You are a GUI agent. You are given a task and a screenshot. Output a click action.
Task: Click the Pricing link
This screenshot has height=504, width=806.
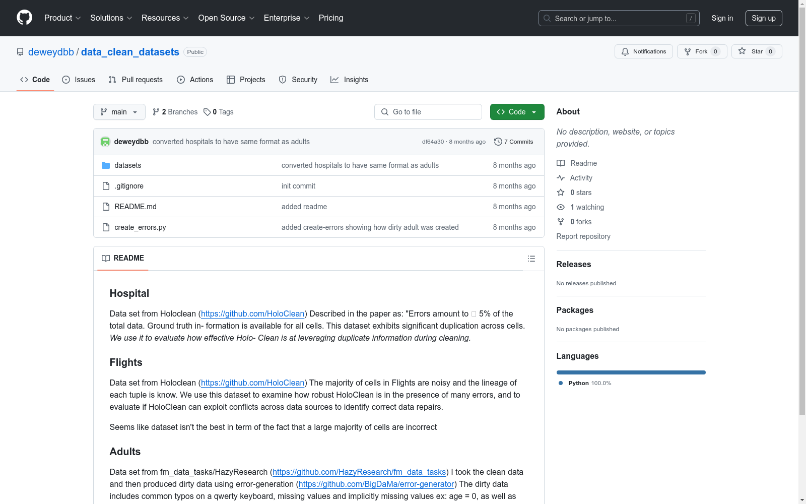tap(331, 18)
